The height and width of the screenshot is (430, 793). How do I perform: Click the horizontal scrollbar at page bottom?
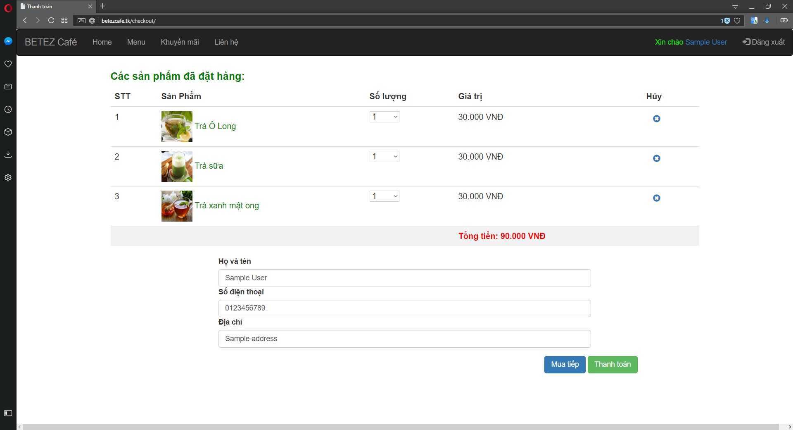(x=401, y=427)
